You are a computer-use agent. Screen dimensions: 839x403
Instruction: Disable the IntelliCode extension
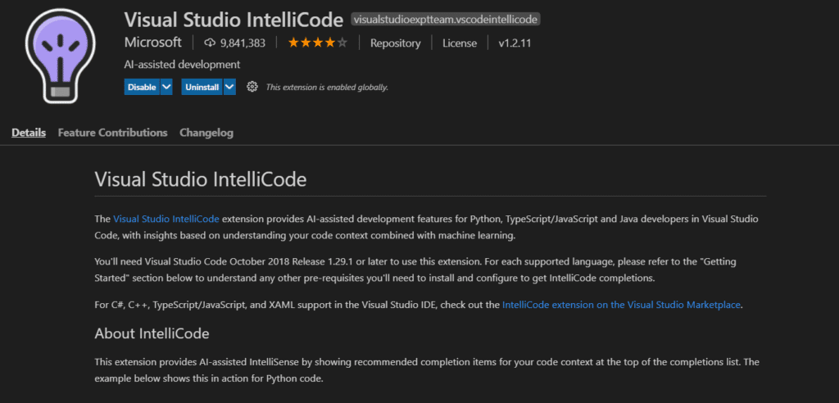(x=142, y=87)
